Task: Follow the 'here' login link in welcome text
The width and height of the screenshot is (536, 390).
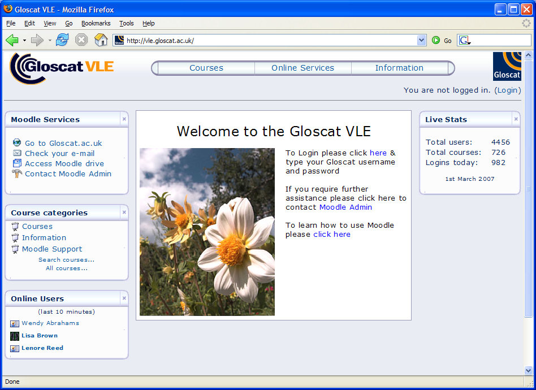Action: 378,153
